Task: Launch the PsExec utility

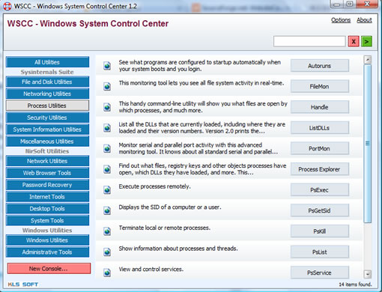Action: 319,190
